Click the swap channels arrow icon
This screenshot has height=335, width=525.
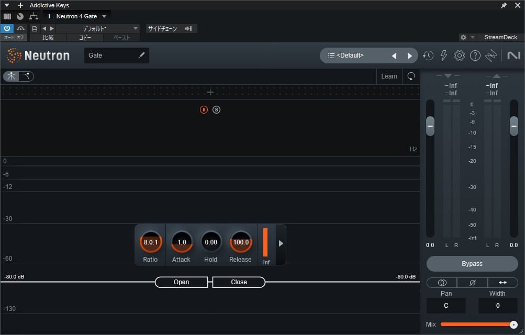(x=502, y=283)
